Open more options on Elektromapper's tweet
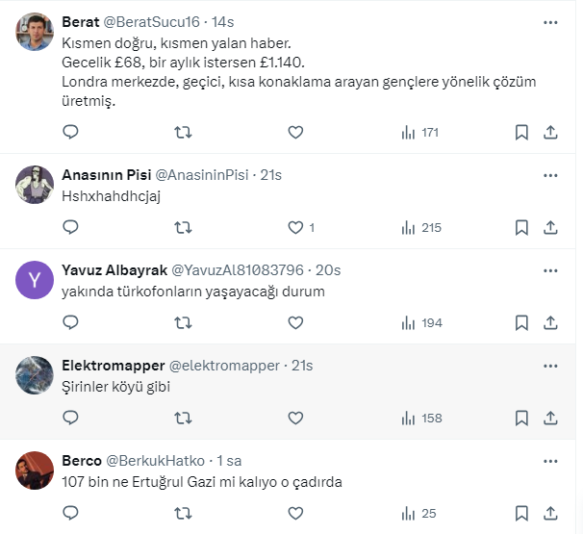Screen dimensions: 583x534 click(550, 366)
